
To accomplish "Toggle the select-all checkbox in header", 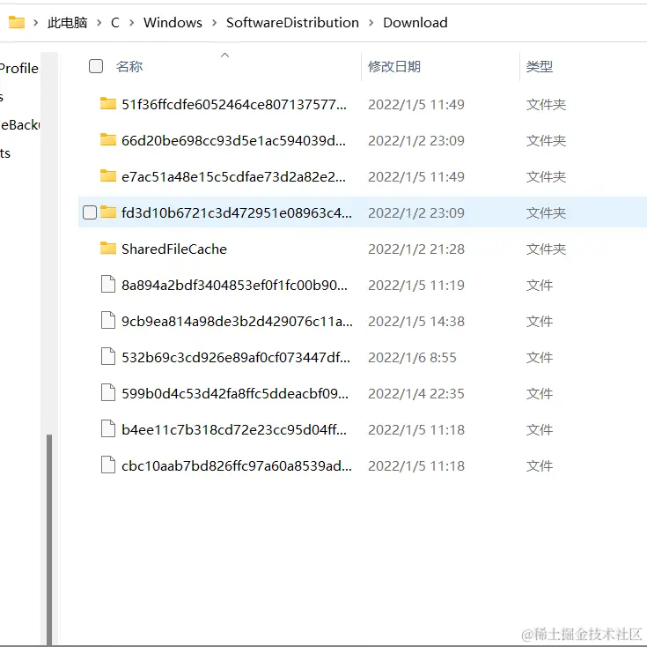I will 96,66.
